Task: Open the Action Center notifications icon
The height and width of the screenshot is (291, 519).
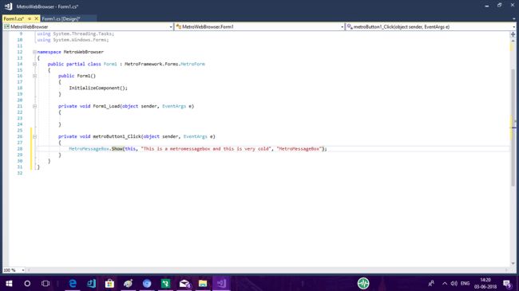Action: point(507,283)
